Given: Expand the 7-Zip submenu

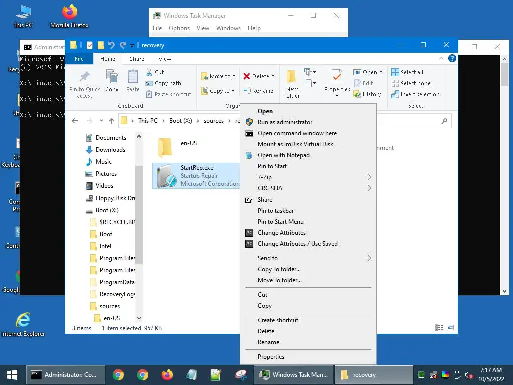Looking at the screenshot, I should (x=308, y=177).
